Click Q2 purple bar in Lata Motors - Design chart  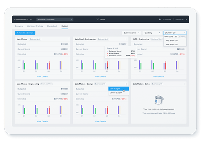coord(94,110)
